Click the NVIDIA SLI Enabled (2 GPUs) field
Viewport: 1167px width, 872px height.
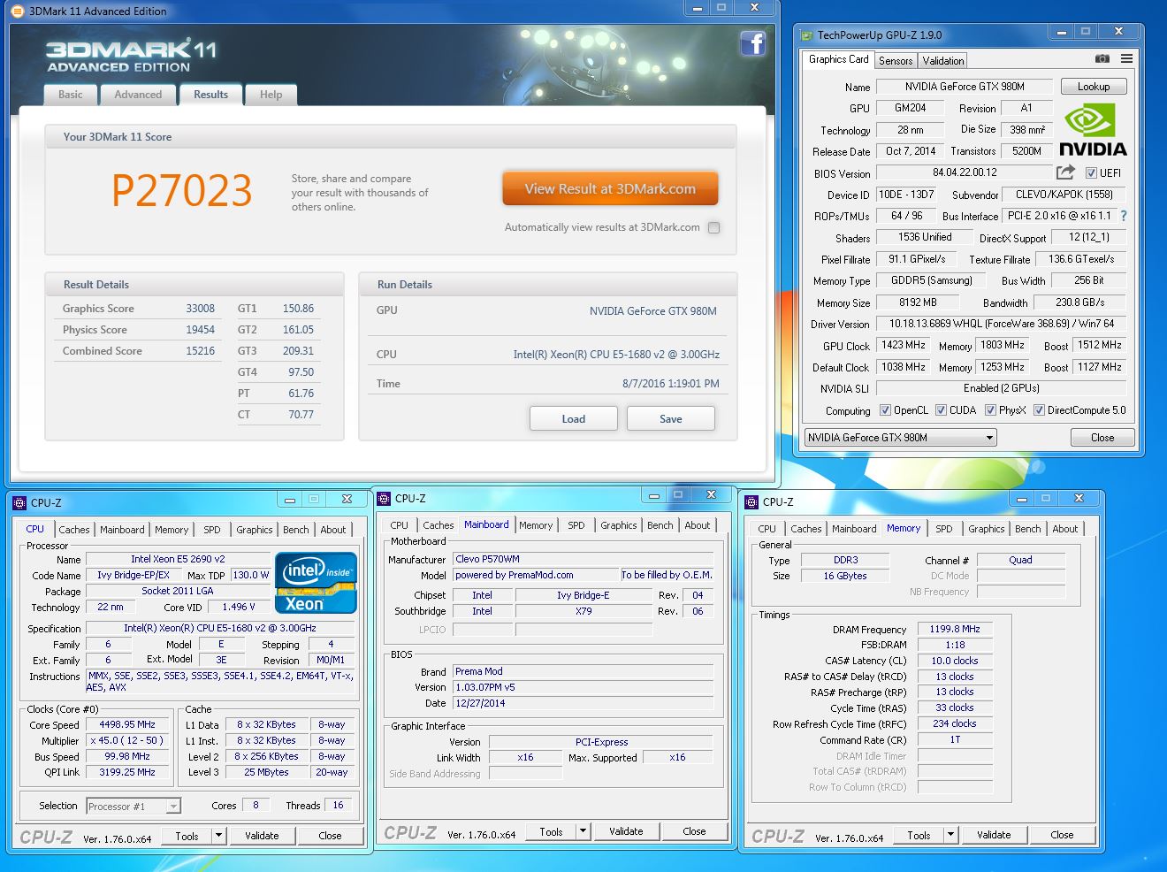pos(1002,388)
